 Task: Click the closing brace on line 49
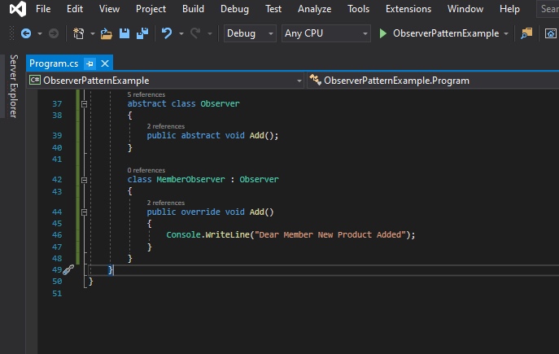(x=110, y=270)
